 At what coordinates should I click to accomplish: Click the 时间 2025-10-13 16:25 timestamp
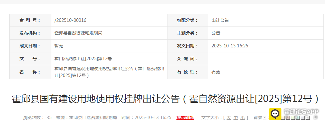pyautogui.click(x=147, y=118)
